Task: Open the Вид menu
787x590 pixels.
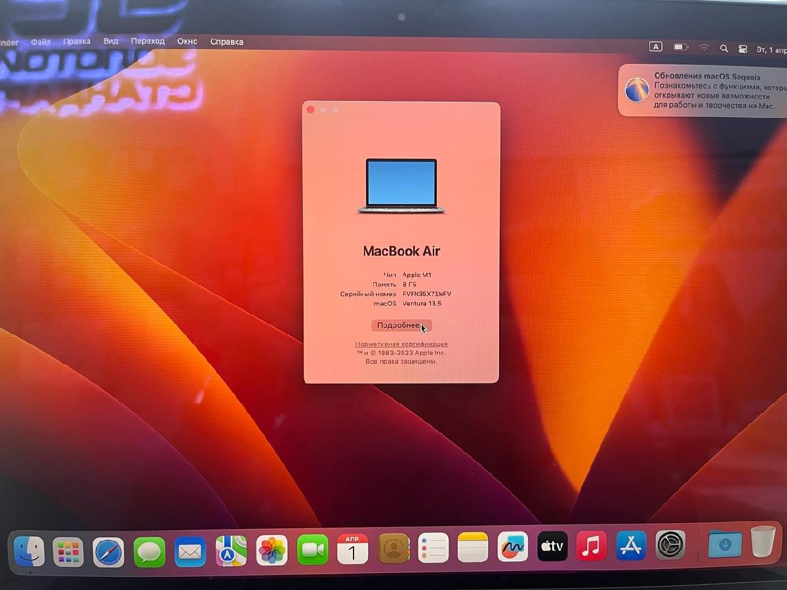Action: click(111, 41)
